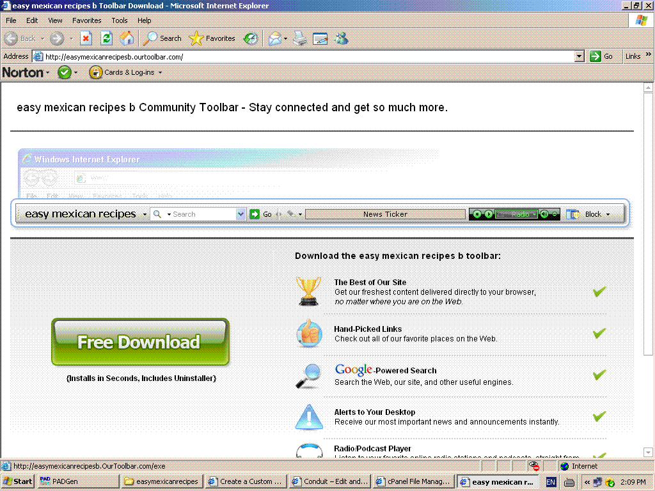The width and height of the screenshot is (655, 491).
Task: Open Norton Cards & Log-ins lock icon
Action: coord(95,72)
